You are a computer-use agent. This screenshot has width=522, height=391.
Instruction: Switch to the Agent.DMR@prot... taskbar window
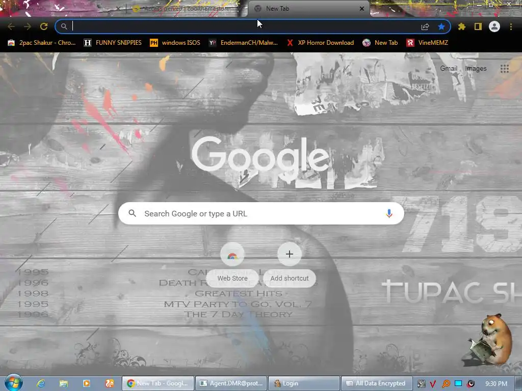(231, 383)
